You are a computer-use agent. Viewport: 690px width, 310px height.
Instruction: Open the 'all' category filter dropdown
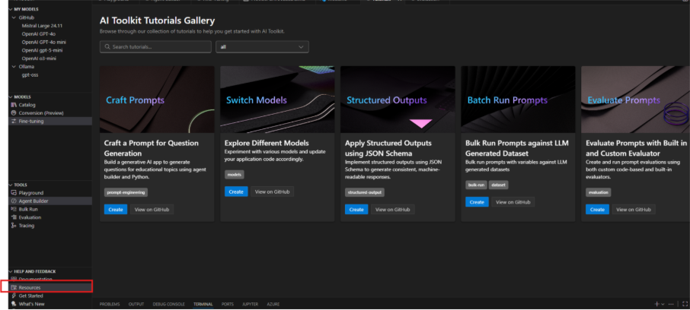[262, 46]
